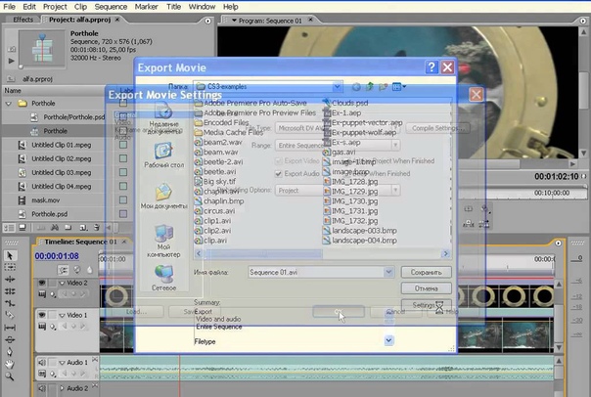
Task: Open the Marker menu
Action: (146, 7)
